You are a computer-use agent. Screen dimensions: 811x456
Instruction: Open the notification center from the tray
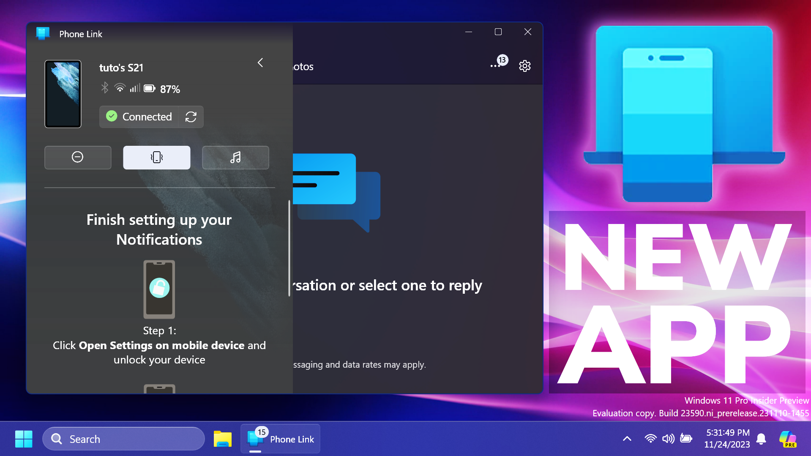click(x=761, y=438)
